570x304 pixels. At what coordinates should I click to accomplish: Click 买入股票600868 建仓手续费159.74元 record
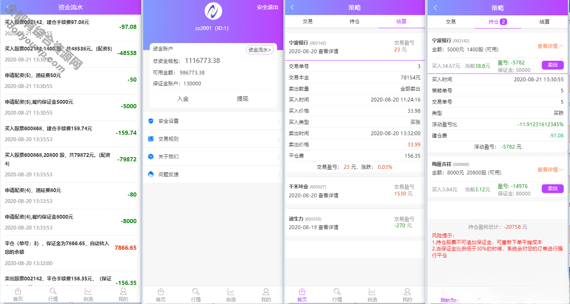(70, 134)
